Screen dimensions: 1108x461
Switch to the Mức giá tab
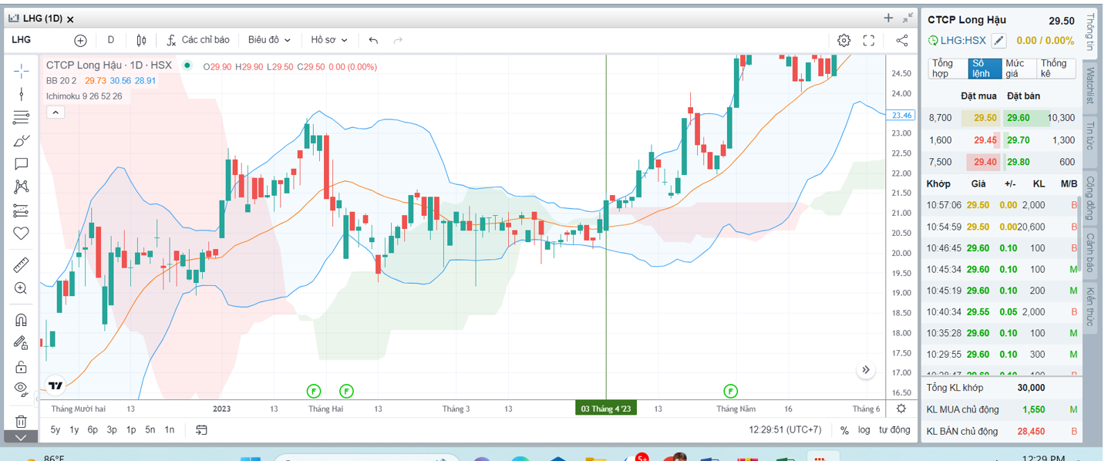[1020, 69]
